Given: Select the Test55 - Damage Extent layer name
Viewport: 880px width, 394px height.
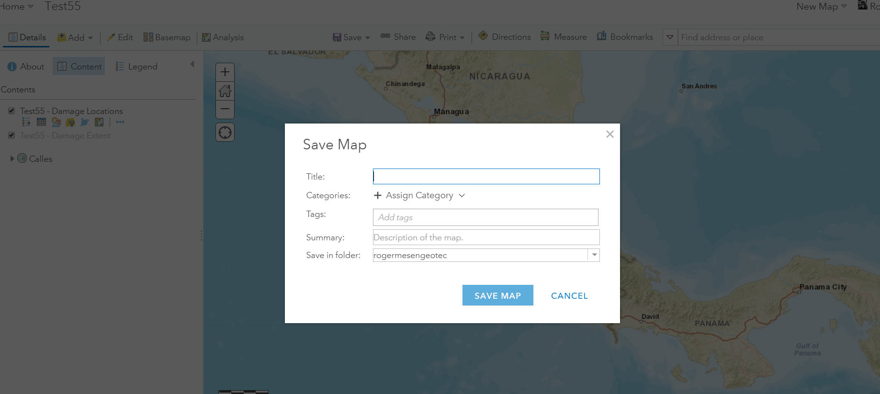Looking at the screenshot, I should [65, 135].
